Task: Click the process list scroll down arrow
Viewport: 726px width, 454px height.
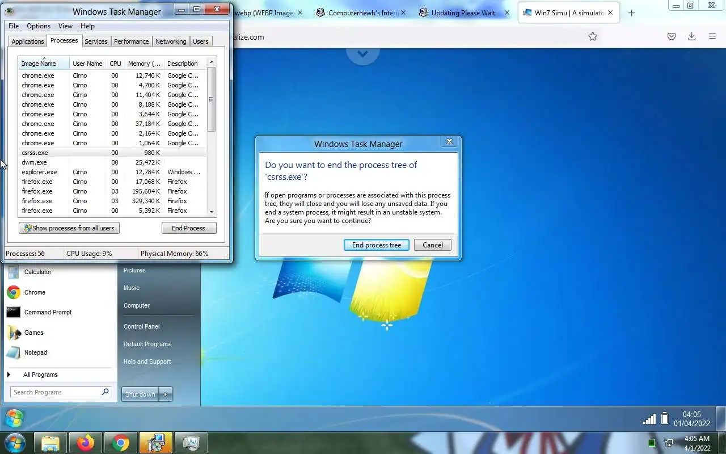Action: tap(212, 212)
